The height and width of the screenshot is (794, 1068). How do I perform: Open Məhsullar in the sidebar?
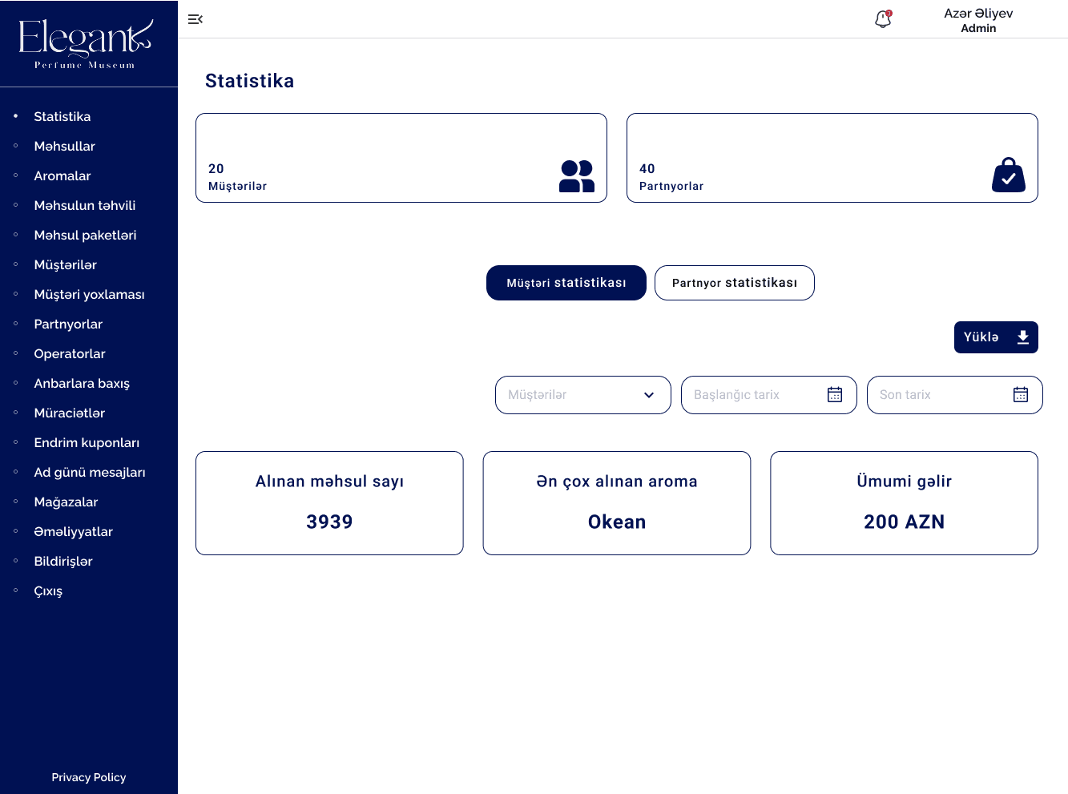point(64,147)
